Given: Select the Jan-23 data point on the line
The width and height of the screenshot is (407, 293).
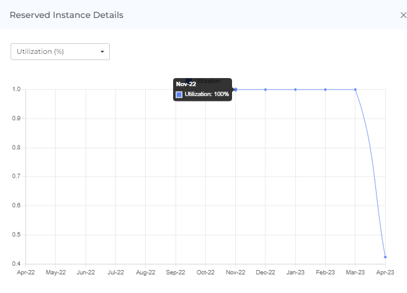Looking at the screenshot, I should click(295, 89).
